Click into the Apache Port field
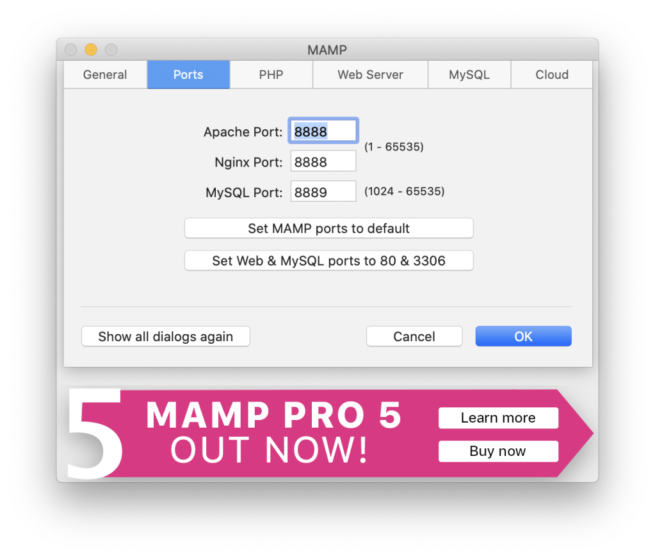 click(x=323, y=131)
